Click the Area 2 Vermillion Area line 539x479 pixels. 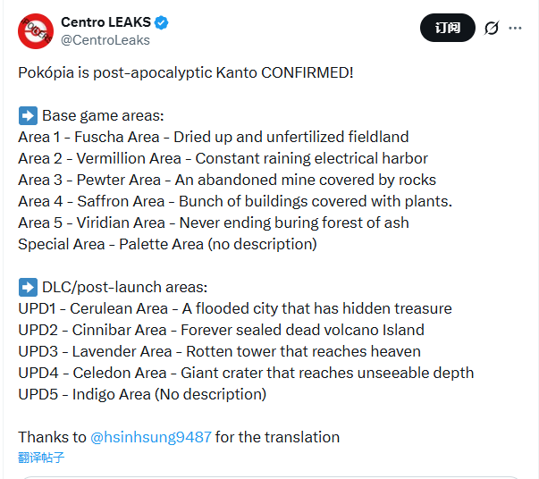click(x=223, y=158)
